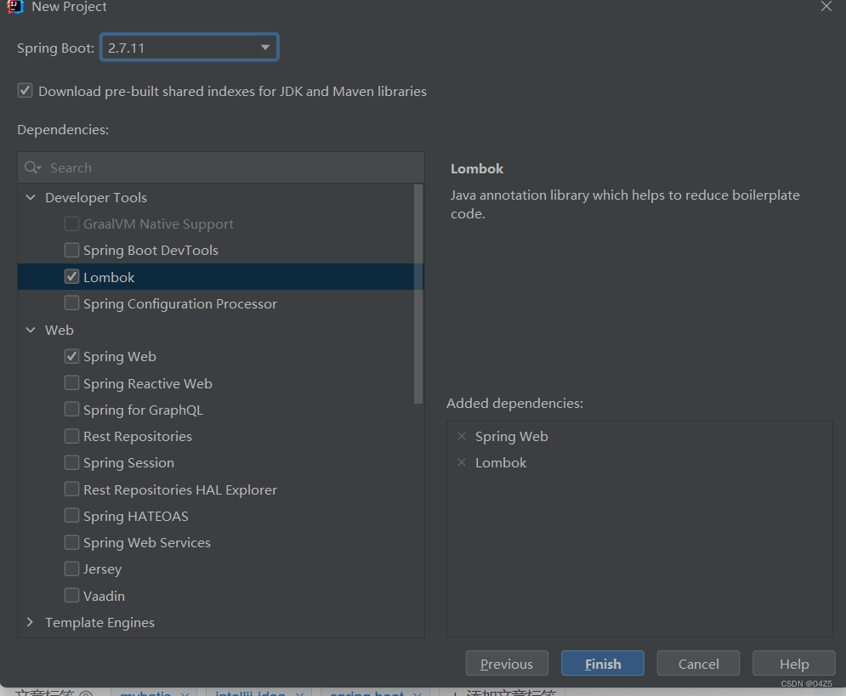Expand the Template Engines section
Viewport: 846px width, 696px height.
pyautogui.click(x=30, y=622)
